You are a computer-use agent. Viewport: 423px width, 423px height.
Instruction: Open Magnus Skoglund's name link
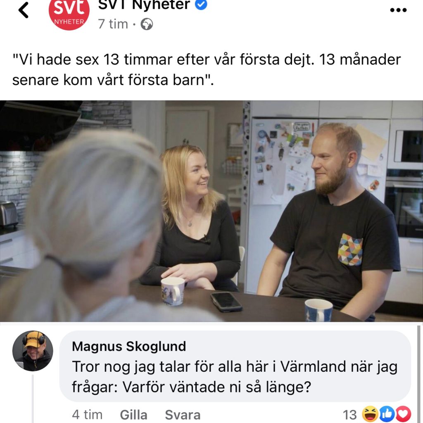tap(129, 347)
